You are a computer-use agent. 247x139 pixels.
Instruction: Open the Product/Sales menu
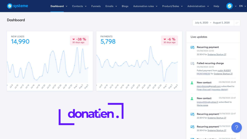171,6
